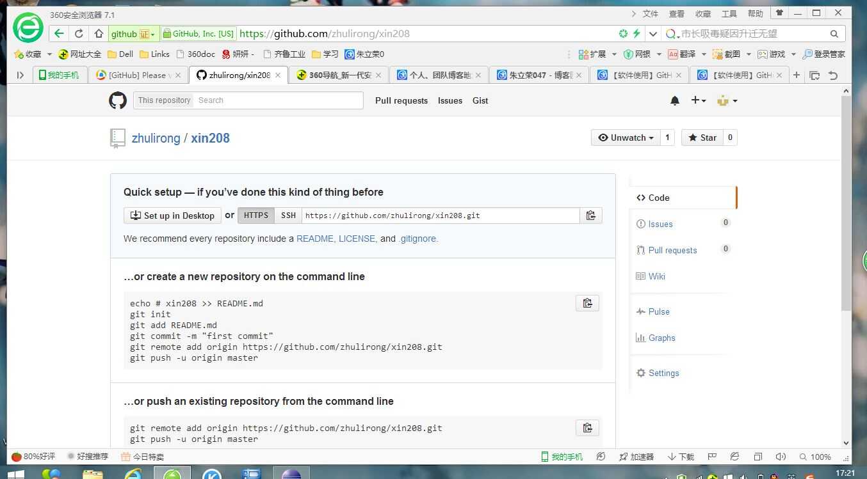Image resolution: width=867 pixels, height=479 pixels.
Task: Click the clone URL text field
Action: [x=441, y=216]
